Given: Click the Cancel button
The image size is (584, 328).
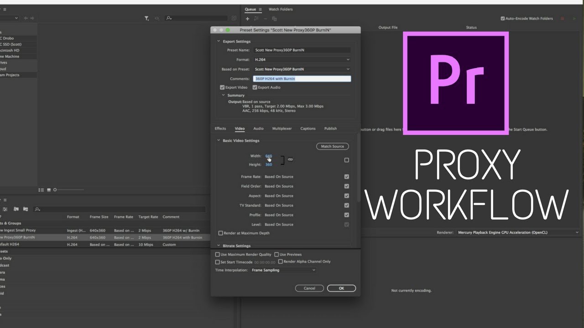Looking at the screenshot, I should 309,288.
